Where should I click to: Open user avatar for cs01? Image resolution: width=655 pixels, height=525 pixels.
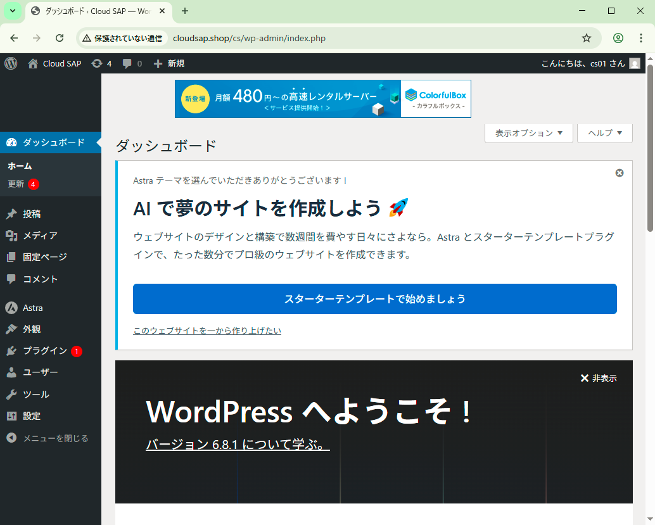[x=635, y=63]
